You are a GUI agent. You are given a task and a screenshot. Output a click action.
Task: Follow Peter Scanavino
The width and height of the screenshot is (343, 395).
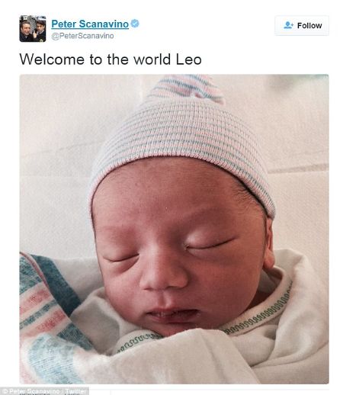coord(302,25)
